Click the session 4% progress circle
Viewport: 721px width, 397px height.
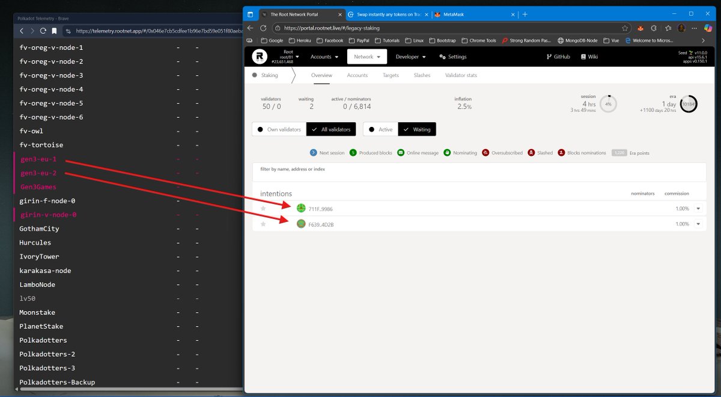tap(608, 103)
